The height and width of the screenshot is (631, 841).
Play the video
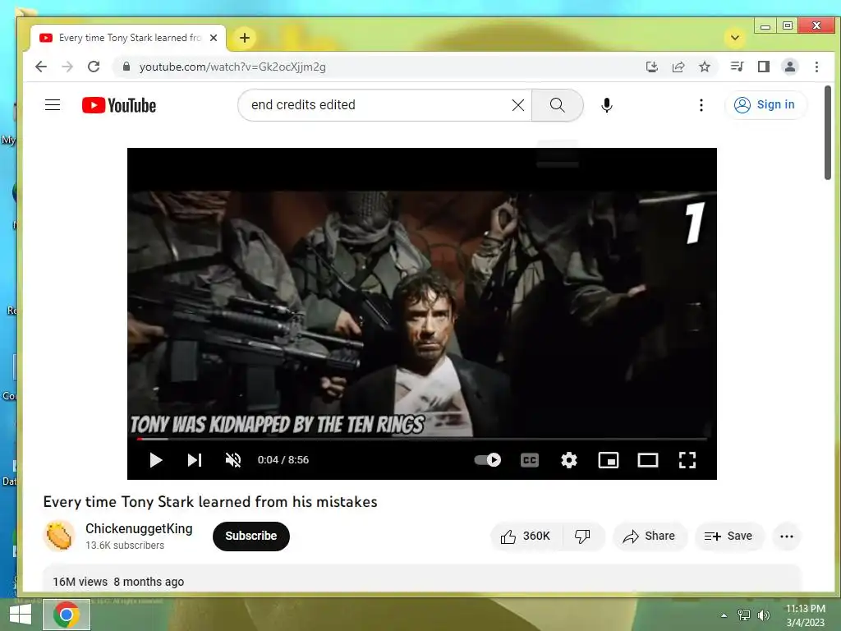[x=155, y=460]
